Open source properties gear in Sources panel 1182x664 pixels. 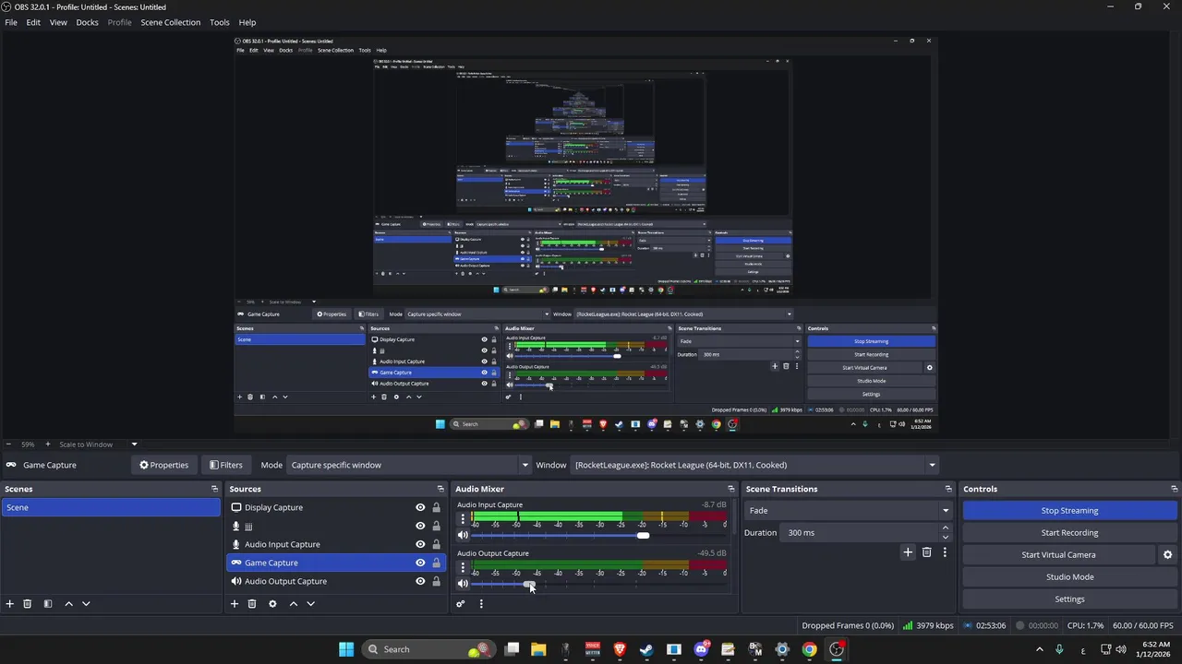coord(272,604)
